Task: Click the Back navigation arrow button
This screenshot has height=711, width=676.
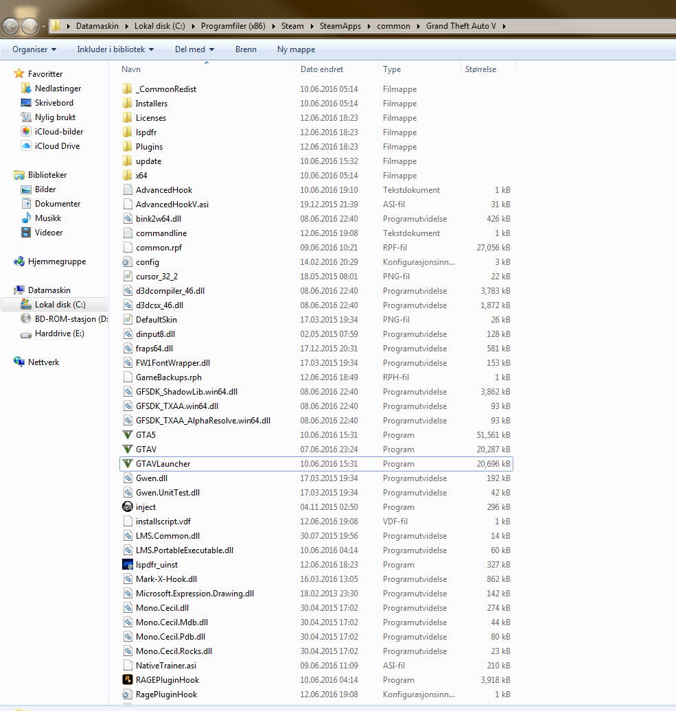Action: (10, 26)
